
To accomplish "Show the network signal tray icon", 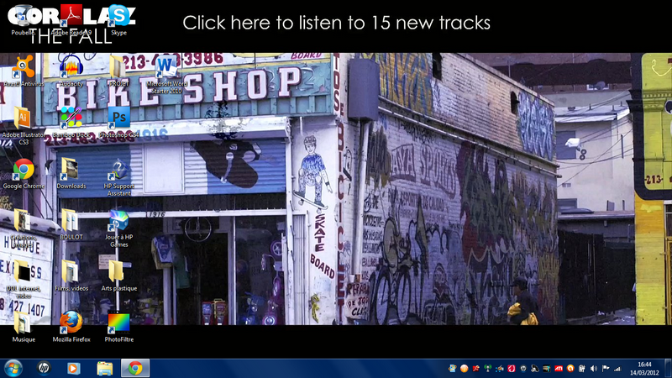I will click(x=617, y=369).
